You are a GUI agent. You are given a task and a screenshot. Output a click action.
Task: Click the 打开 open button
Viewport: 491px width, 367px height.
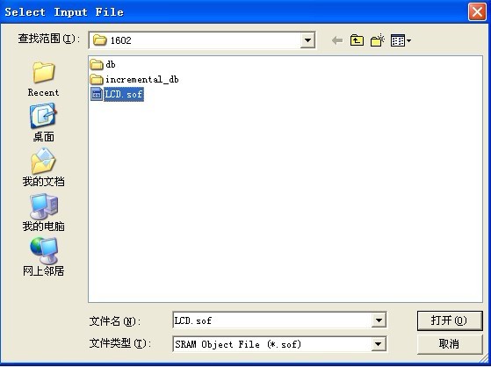coord(450,320)
